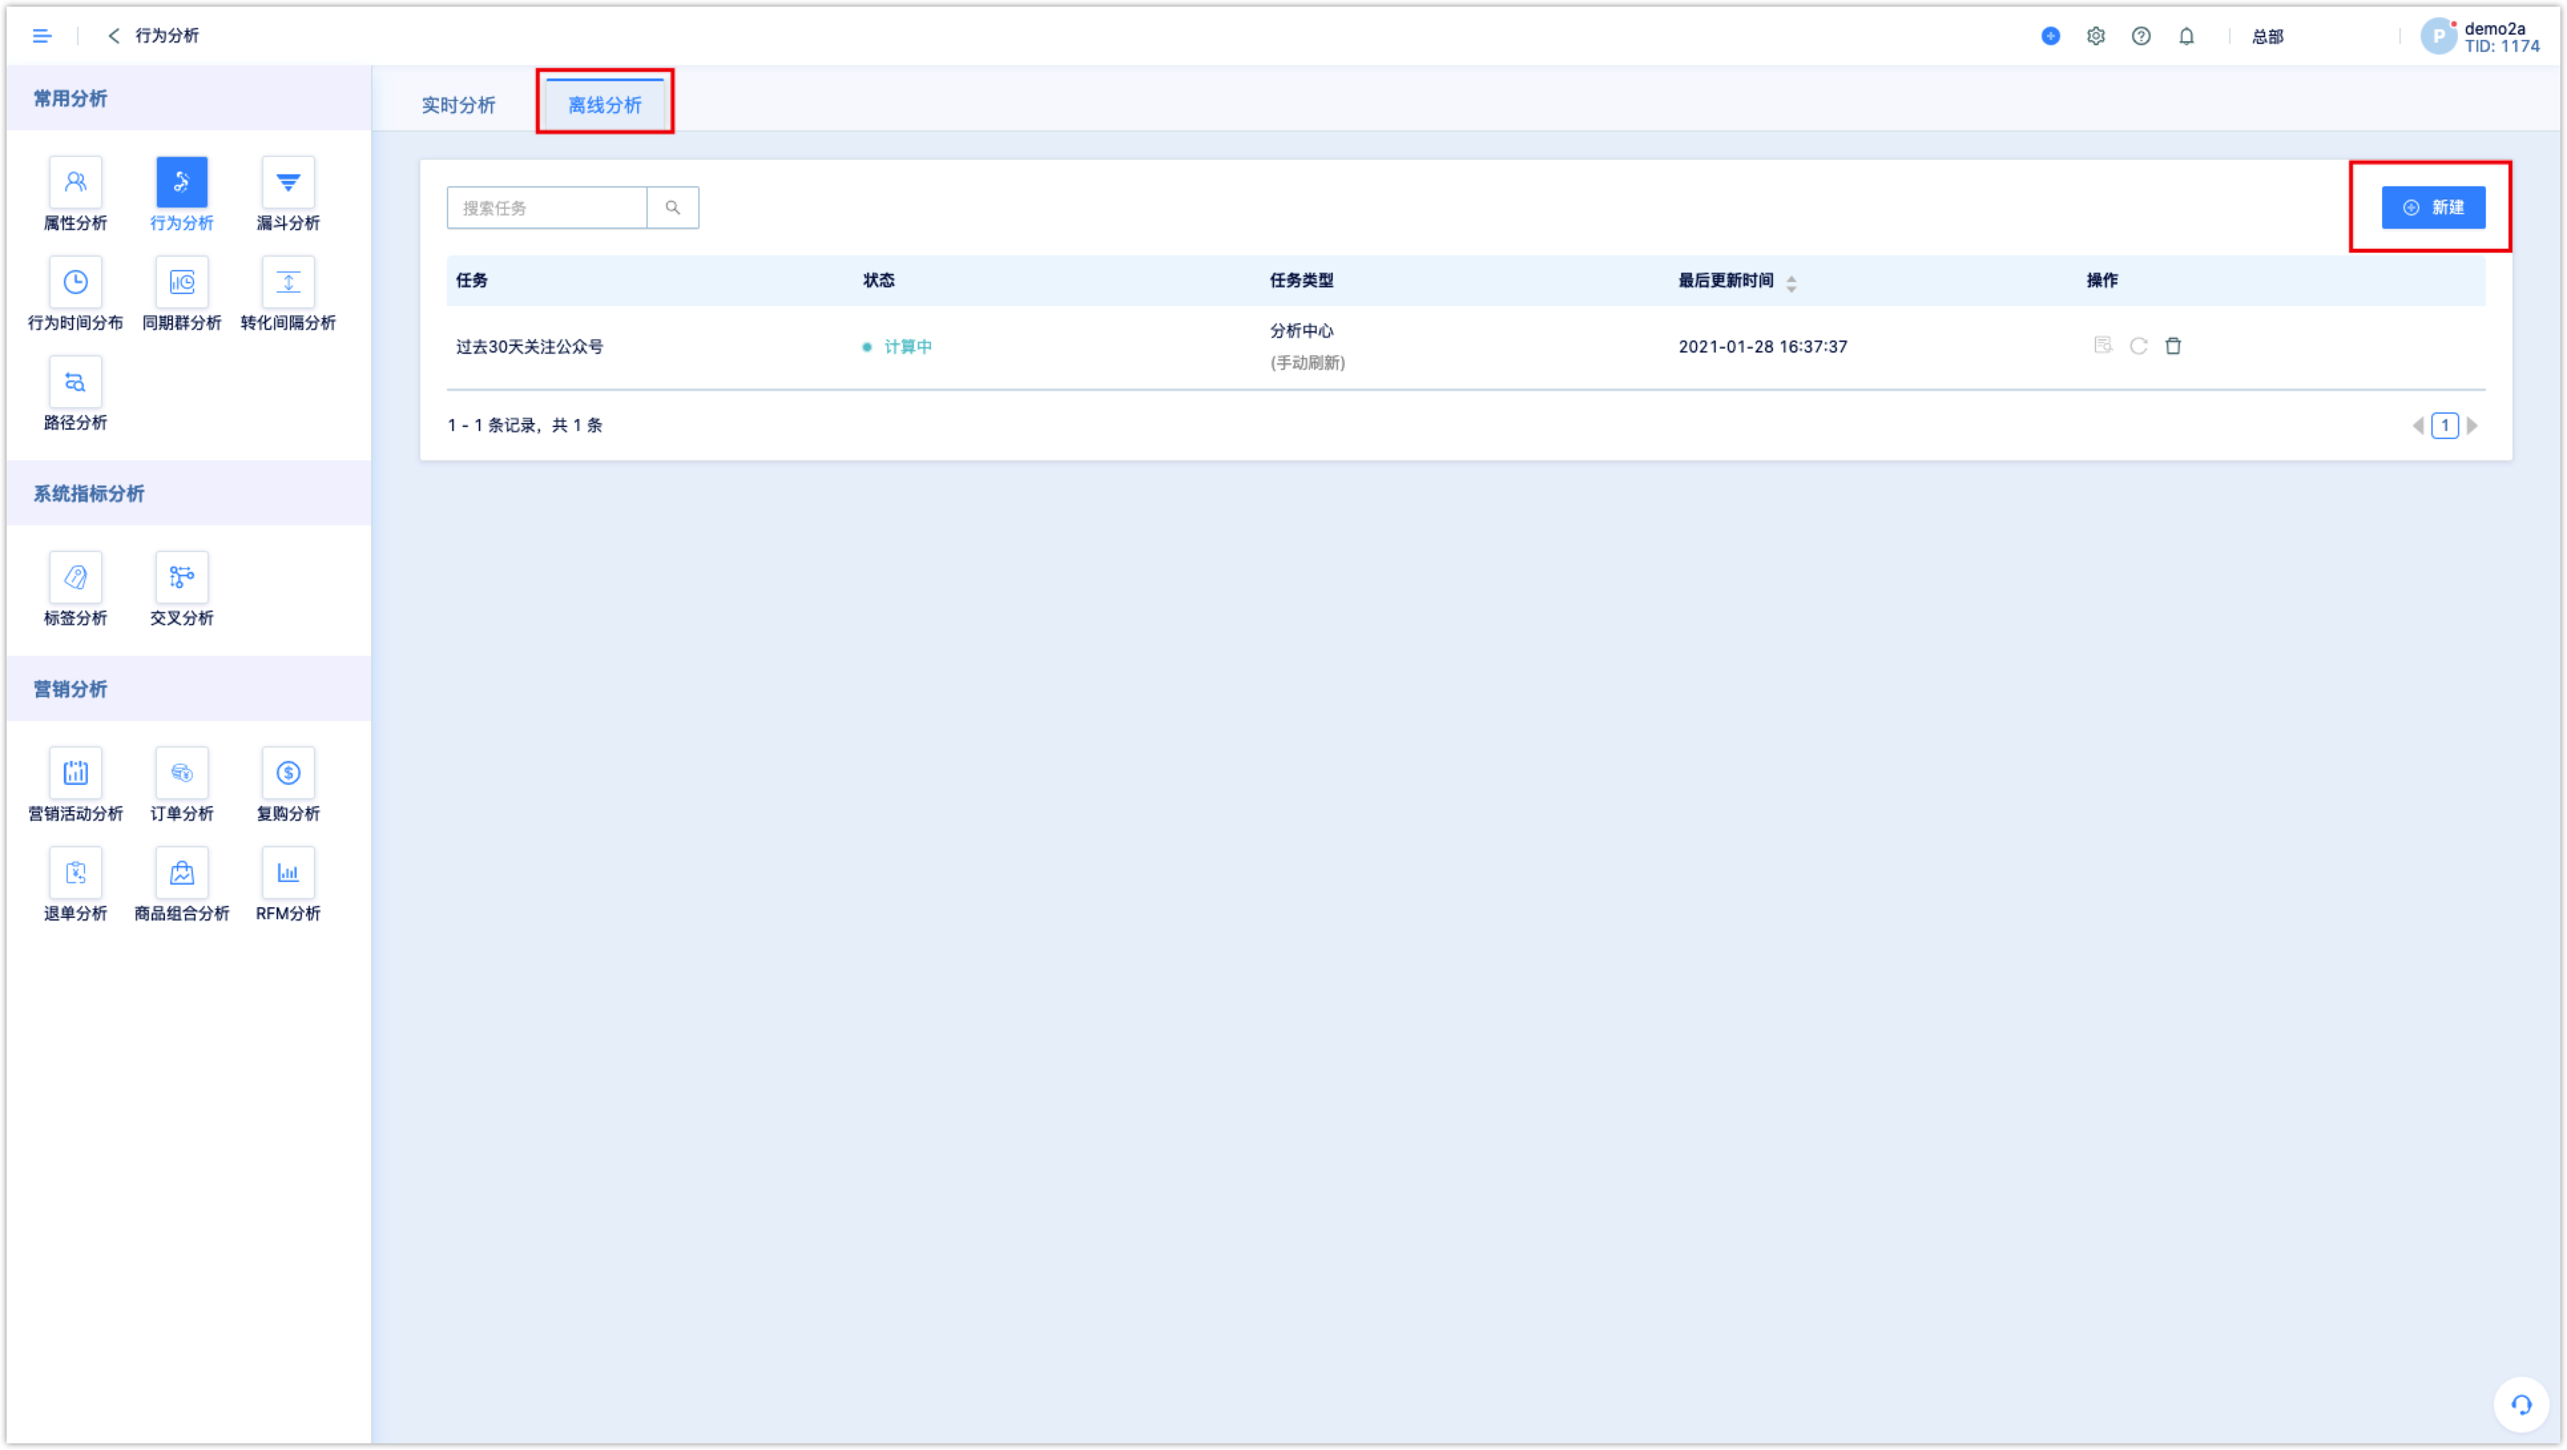Viewport: 2567px width, 1450px height.
Task: Select the 行为分析 icon in sidebar
Action: coord(182,182)
